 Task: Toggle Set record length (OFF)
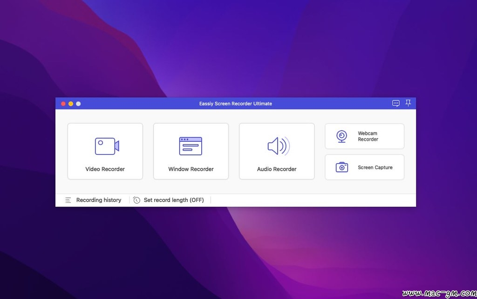[x=174, y=200]
